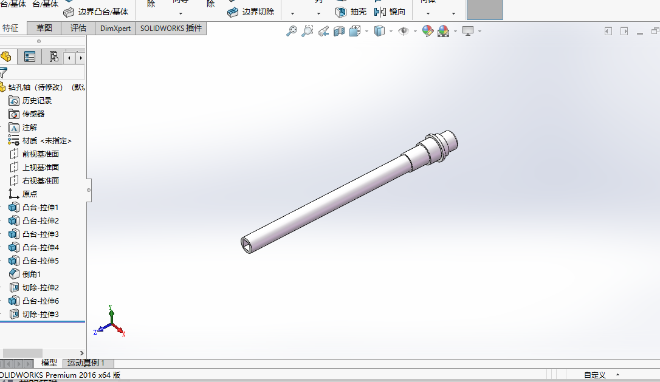660x382 pixels.
Task: Click the left arrow of manager tabs
Action: coord(69,58)
